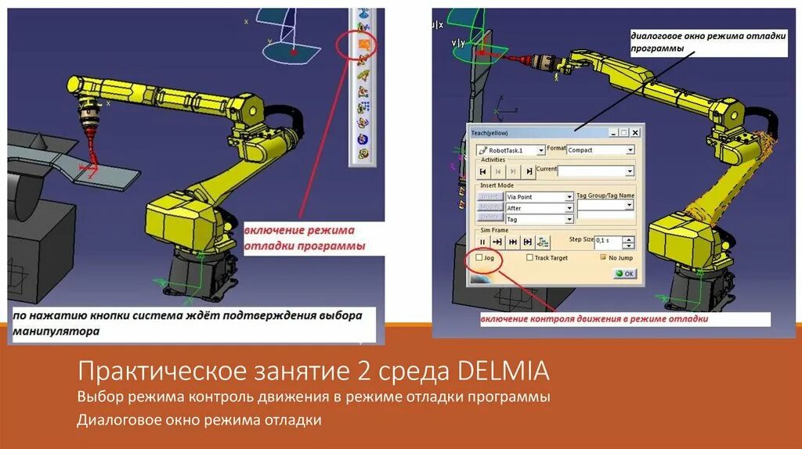Viewport: 802px width, 449px height.
Task: Click the Step Size 0,1 s field
Action: coord(608,242)
